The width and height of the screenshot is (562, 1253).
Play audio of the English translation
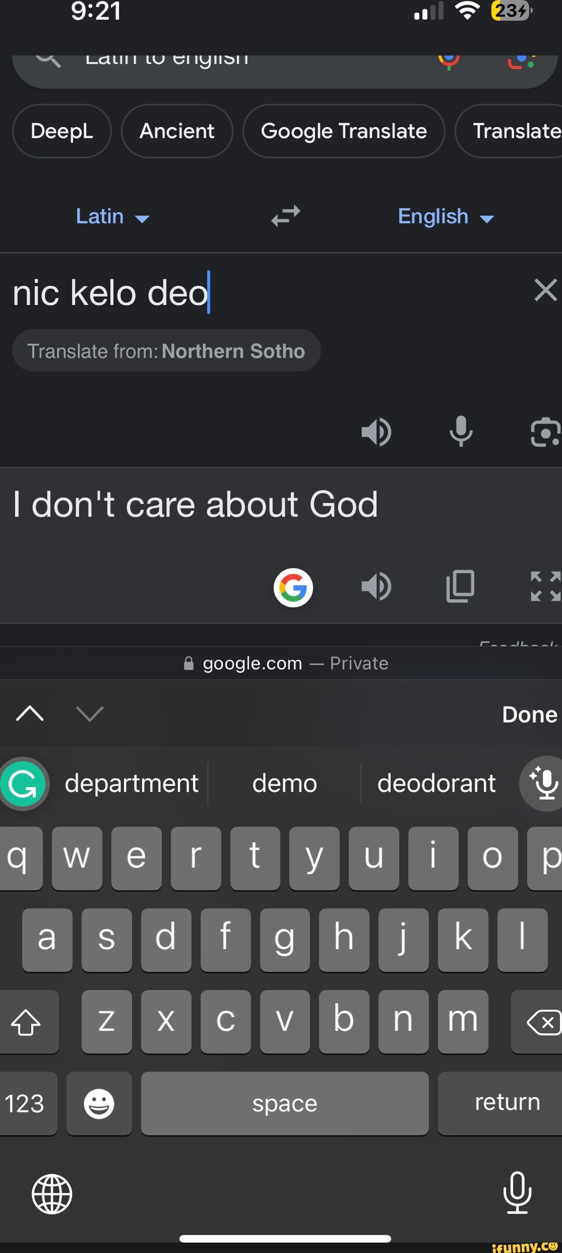pyautogui.click(x=376, y=587)
